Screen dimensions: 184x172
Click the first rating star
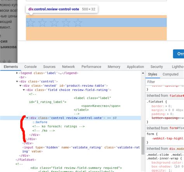pos(31,22)
